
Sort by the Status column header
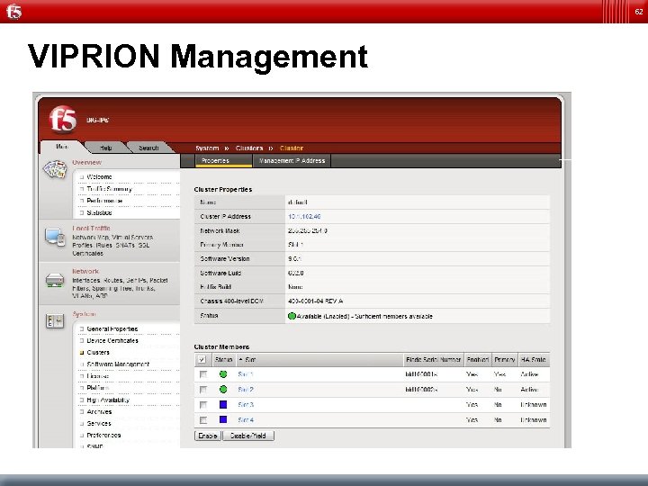tap(223, 359)
